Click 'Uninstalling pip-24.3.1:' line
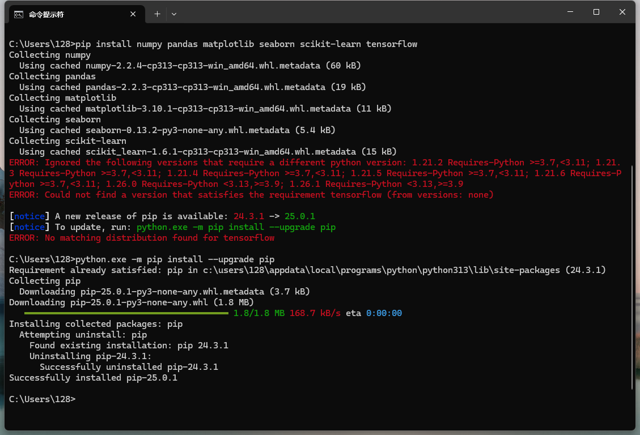The height and width of the screenshot is (435, 640). (91, 356)
